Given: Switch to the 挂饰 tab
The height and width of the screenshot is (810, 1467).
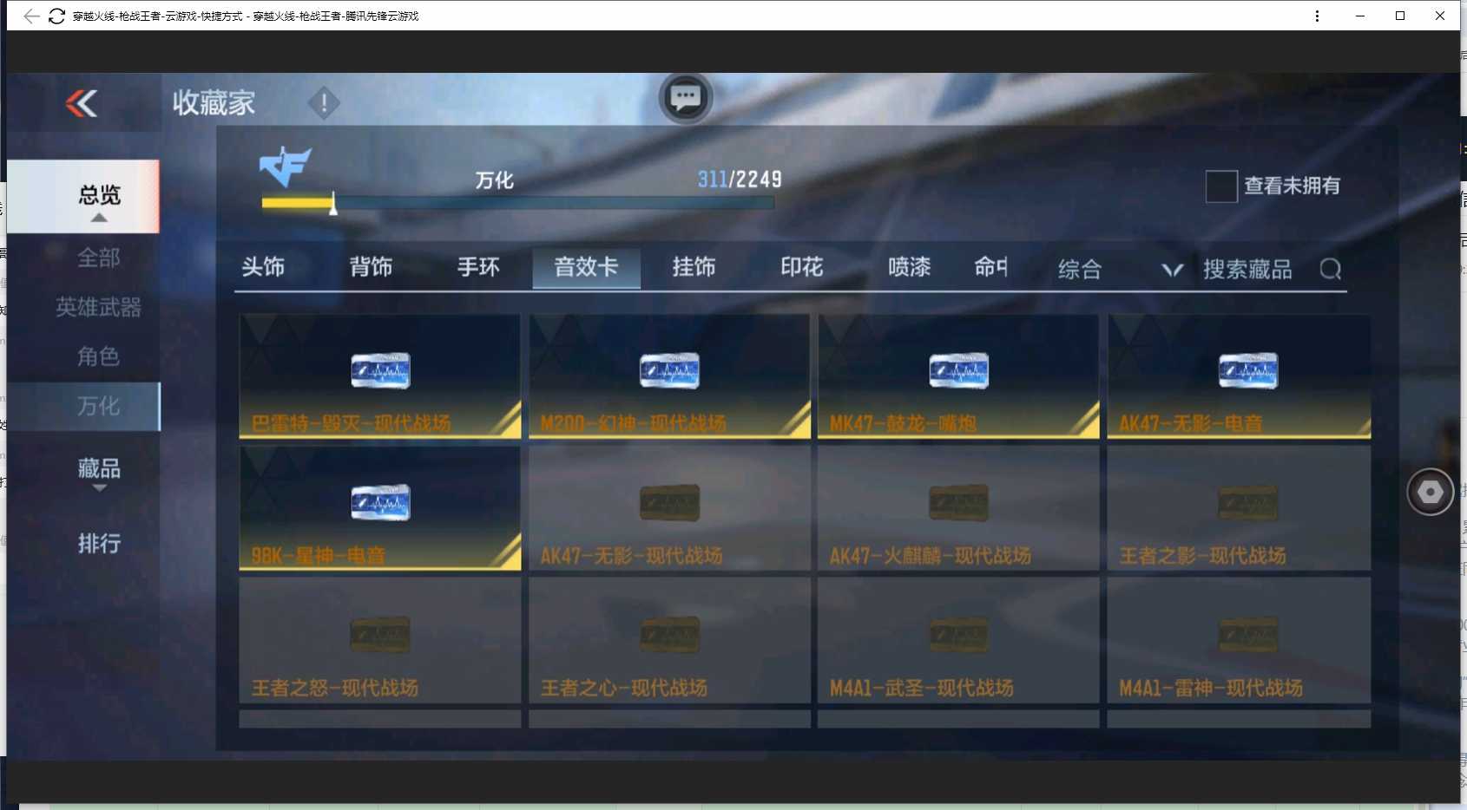Looking at the screenshot, I should click(x=694, y=267).
